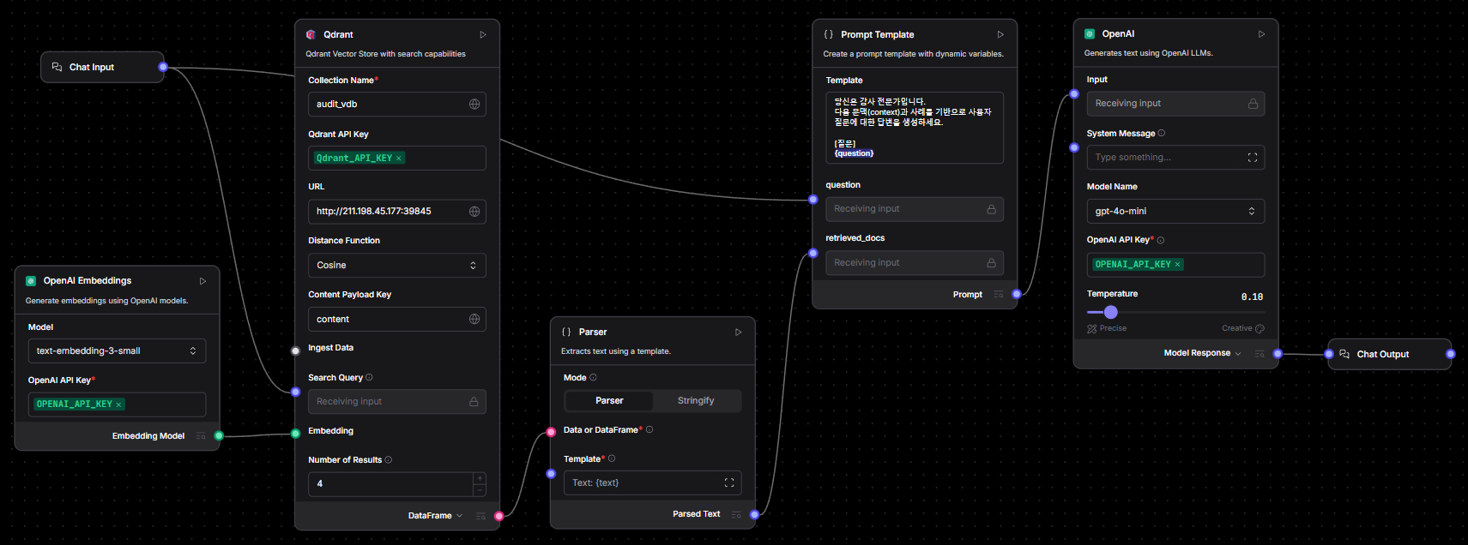1468x545 pixels.
Task: Adjust the Temperature slider handle
Action: point(1111,312)
